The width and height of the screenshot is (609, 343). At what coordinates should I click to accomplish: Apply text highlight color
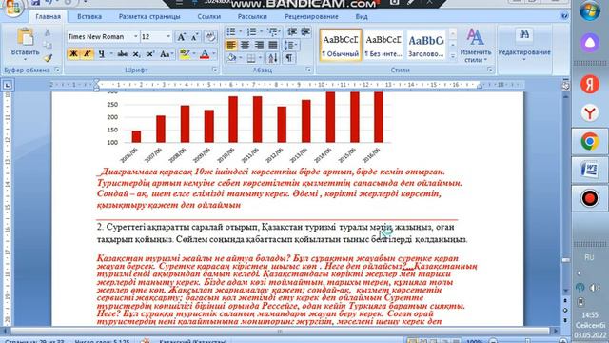185,54
